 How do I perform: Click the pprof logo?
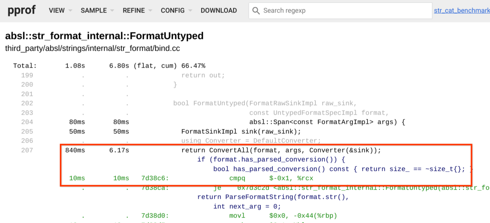tap(22, 10)
